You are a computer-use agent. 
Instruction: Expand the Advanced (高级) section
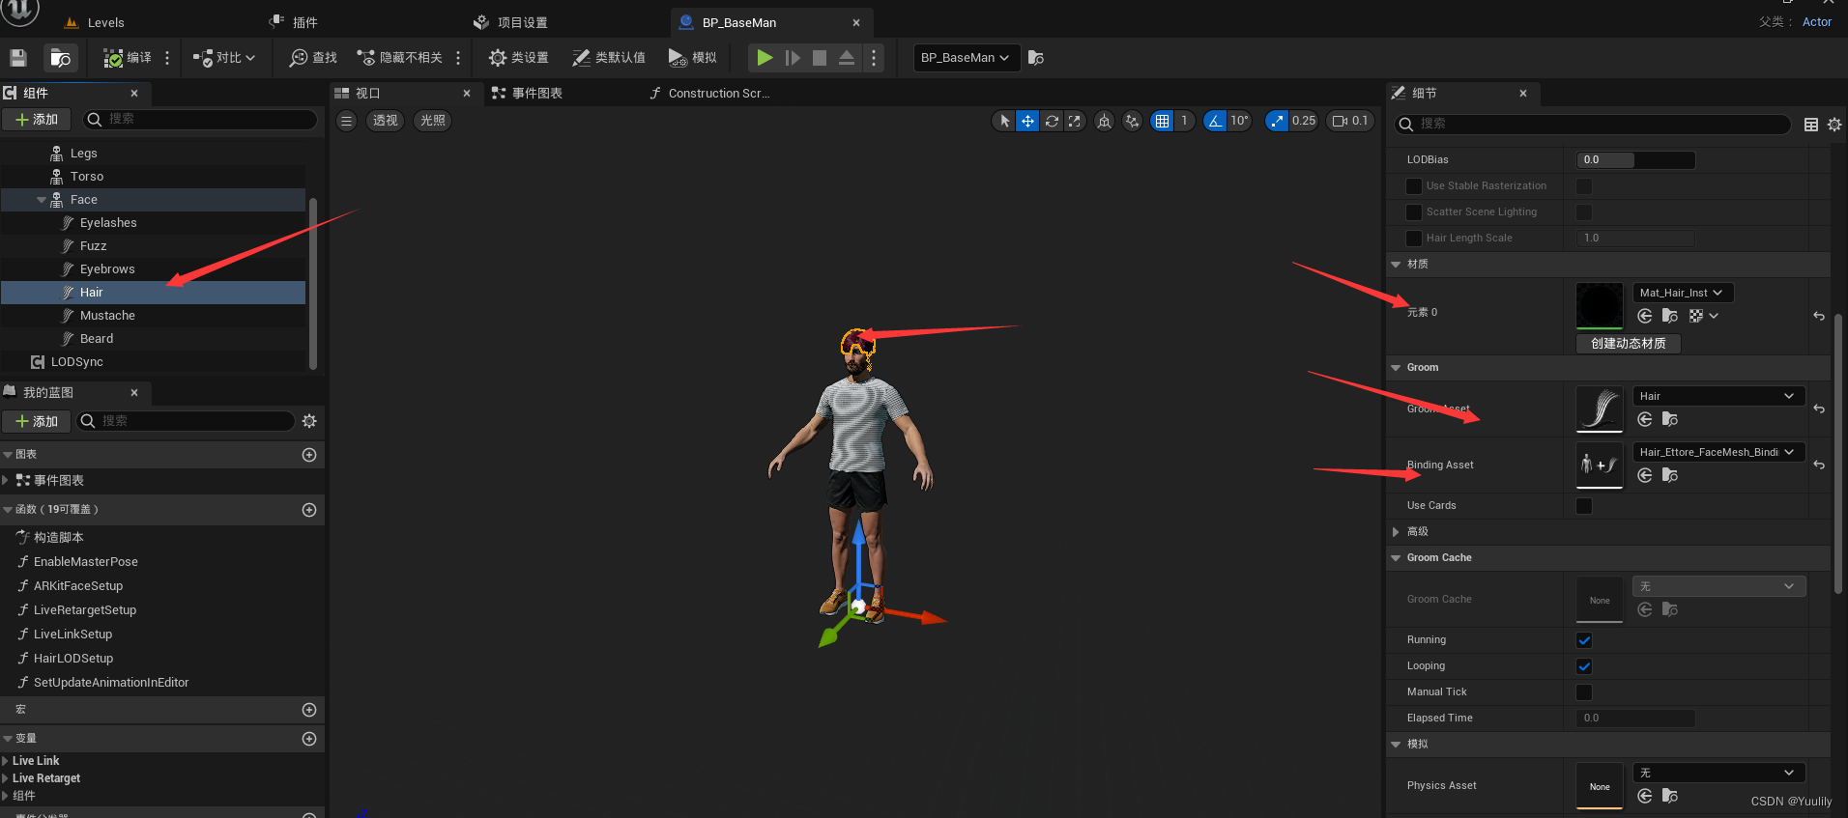click(x=1396, y=532)
